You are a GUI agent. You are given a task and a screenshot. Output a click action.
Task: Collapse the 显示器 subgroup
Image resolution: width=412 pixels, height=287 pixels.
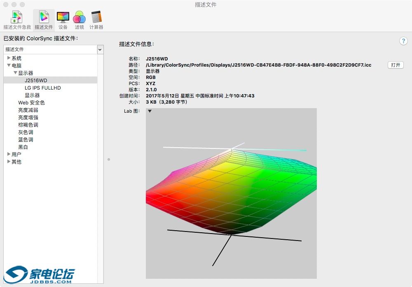click(x=15, y=73)
